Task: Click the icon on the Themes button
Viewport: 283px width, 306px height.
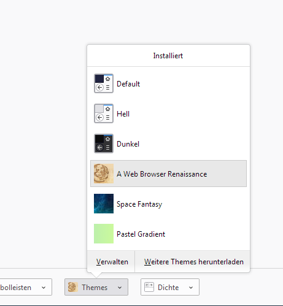Action: (x=73, y=287)
